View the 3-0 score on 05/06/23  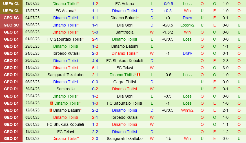(95, 32)
